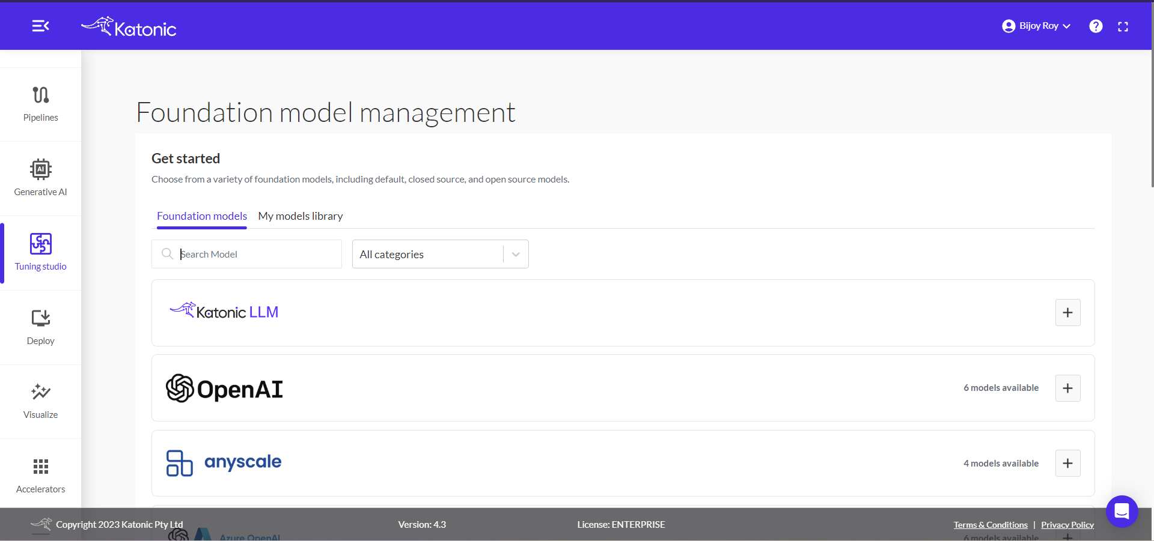The image size is (1154, 541).
Task: Open All categories dropdown
Action: click(x=440, y=254)
